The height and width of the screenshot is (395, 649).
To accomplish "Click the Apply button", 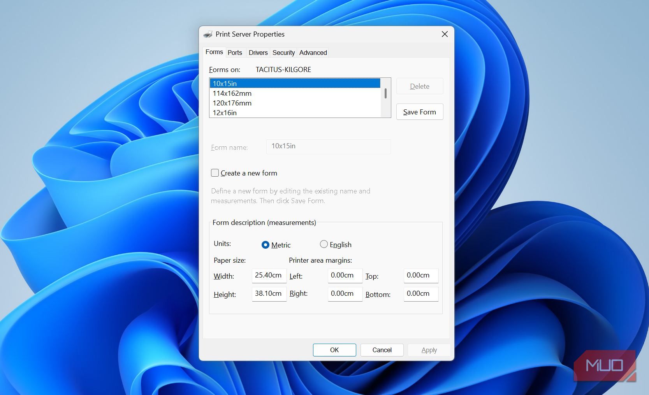I will (x=429, y=350).
